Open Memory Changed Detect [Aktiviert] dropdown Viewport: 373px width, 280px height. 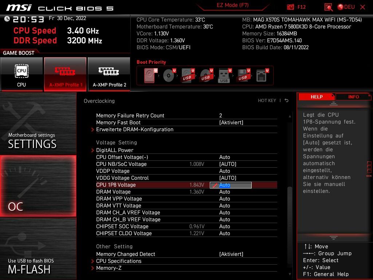231,254
